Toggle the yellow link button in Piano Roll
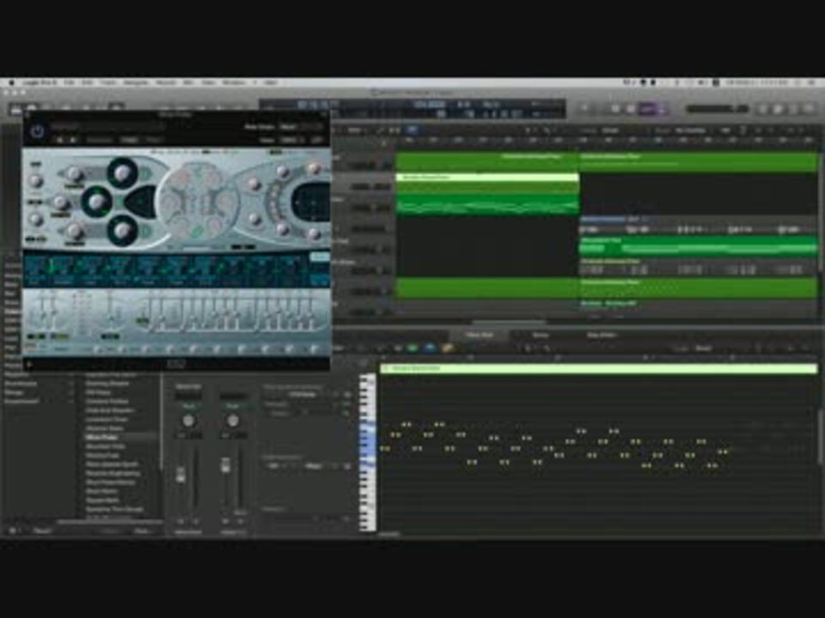Screen dimensions: 825x618 click(x=448, y=348)
